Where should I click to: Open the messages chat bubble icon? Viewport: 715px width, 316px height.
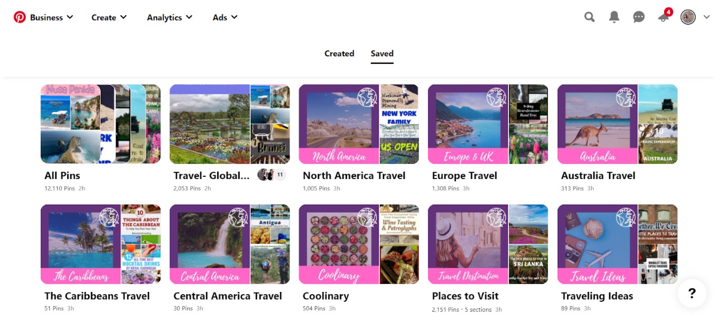[639, 17]
